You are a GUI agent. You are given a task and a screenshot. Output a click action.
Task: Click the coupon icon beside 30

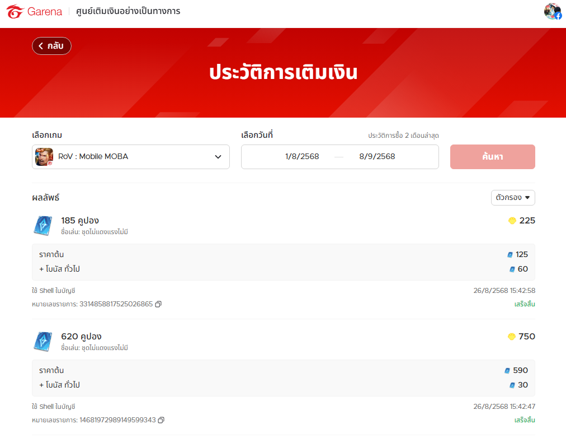(512, 385)
